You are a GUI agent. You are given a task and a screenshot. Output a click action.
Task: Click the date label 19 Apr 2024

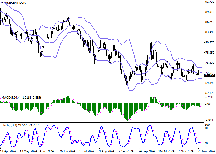(8, 151)
